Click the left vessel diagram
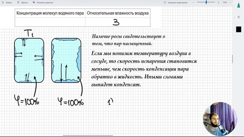Viewport: 244px width, 137px height. point(29,60)
